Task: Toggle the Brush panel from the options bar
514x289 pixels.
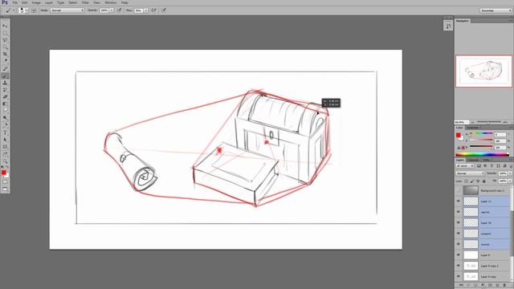Action: pyautogui.click(x=34, y=10)
